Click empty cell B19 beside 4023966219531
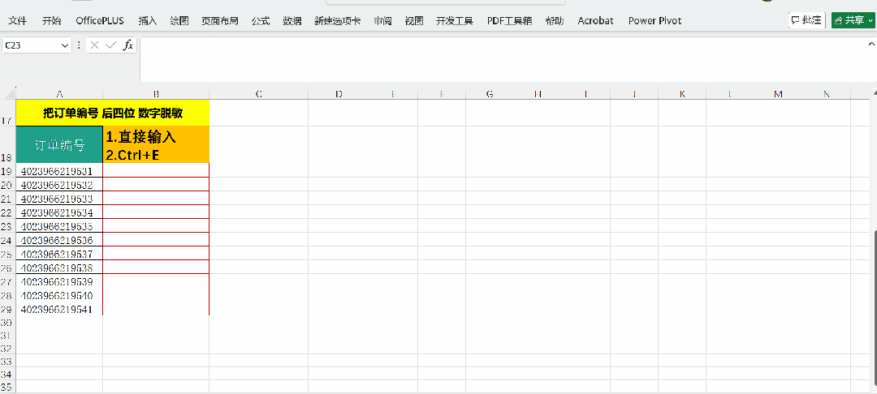 coord(156,170)
